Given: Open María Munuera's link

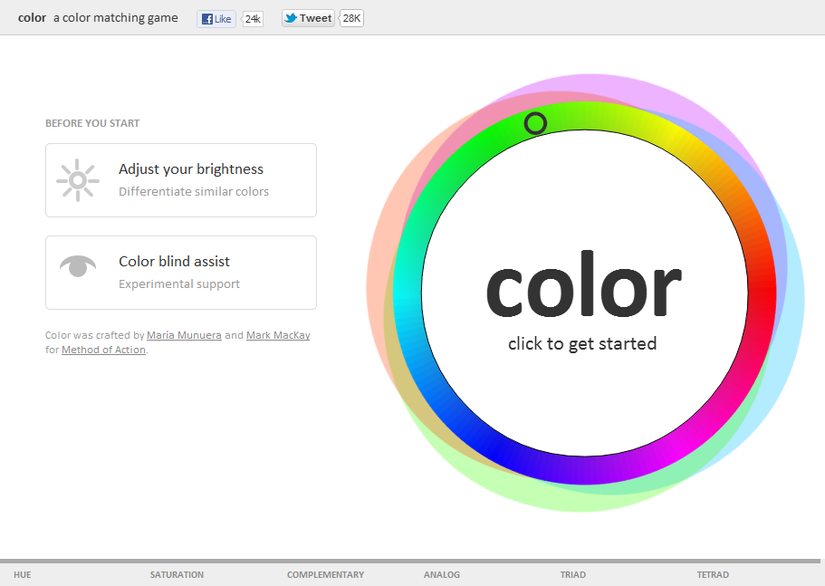Looking at the screenshot, I should (184, 335).
